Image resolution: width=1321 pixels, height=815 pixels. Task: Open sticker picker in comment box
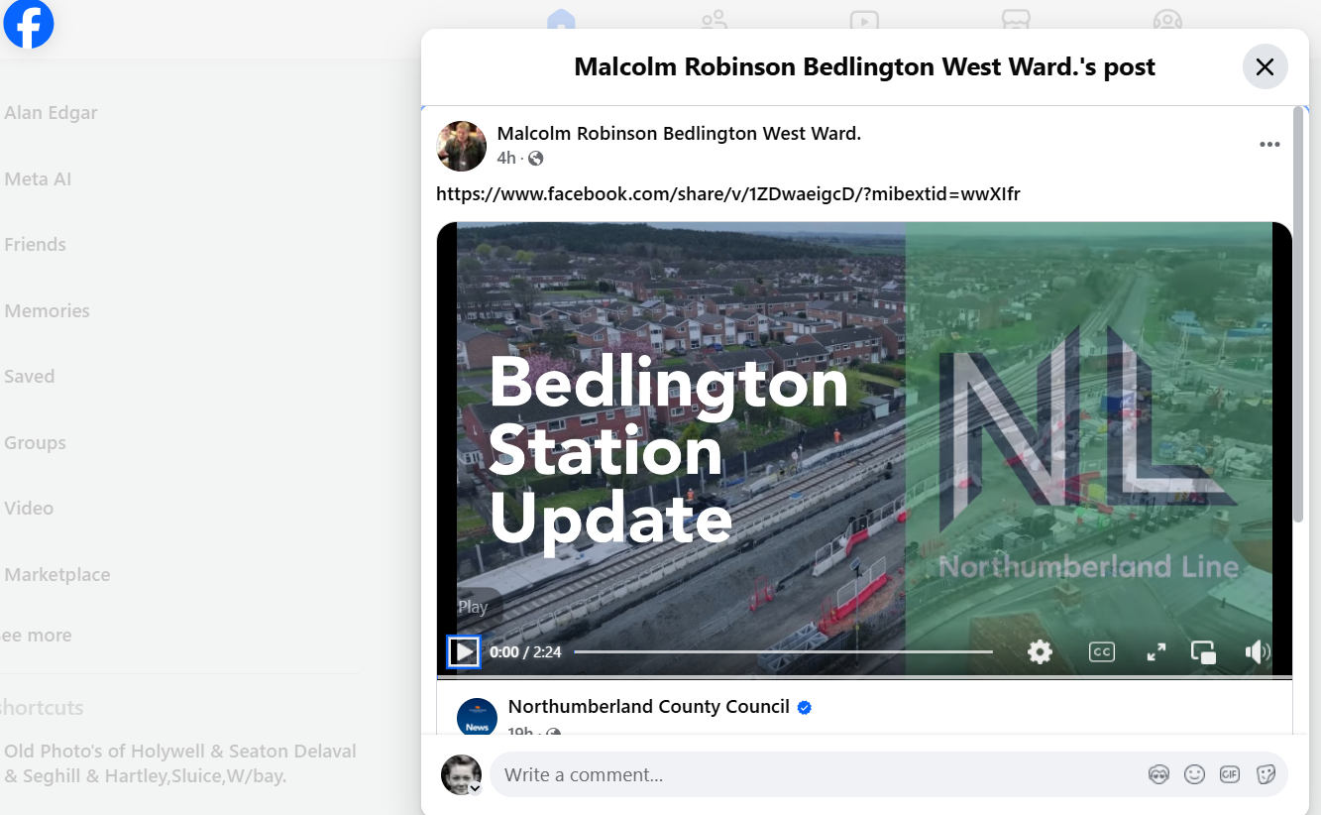point(1266,774)
